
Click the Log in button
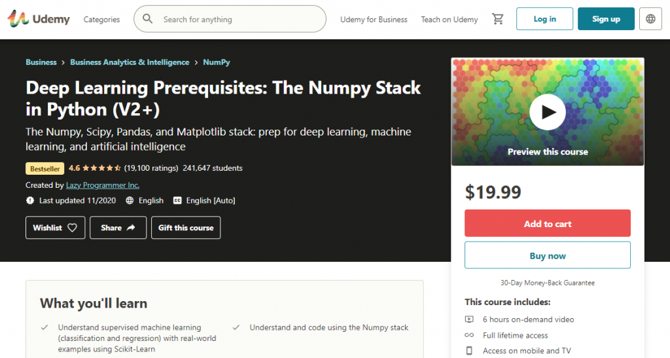(544, 19)
